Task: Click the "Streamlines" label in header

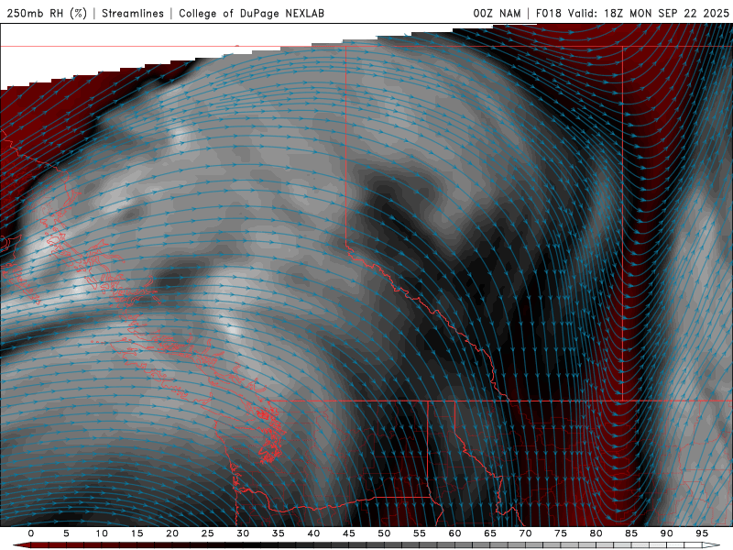Action: tap(133, 14)
